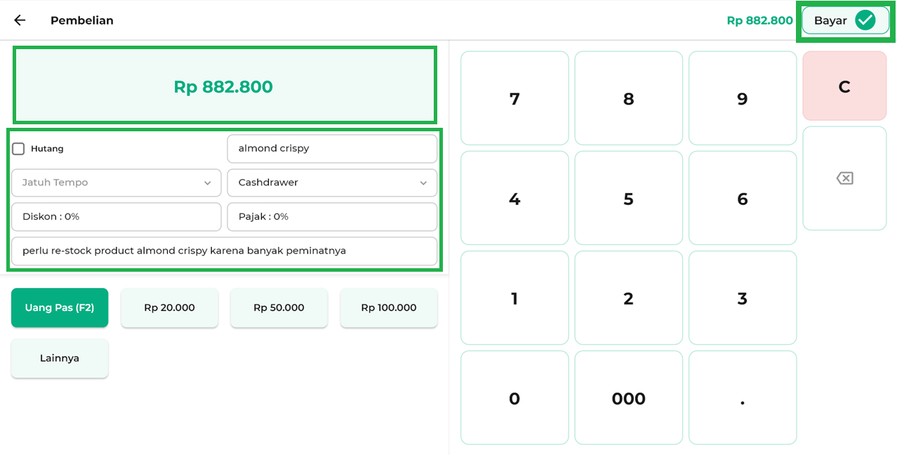Expand the Jatuh Tempo dropdown
The image size is (897, 455).
click(117, 183)
